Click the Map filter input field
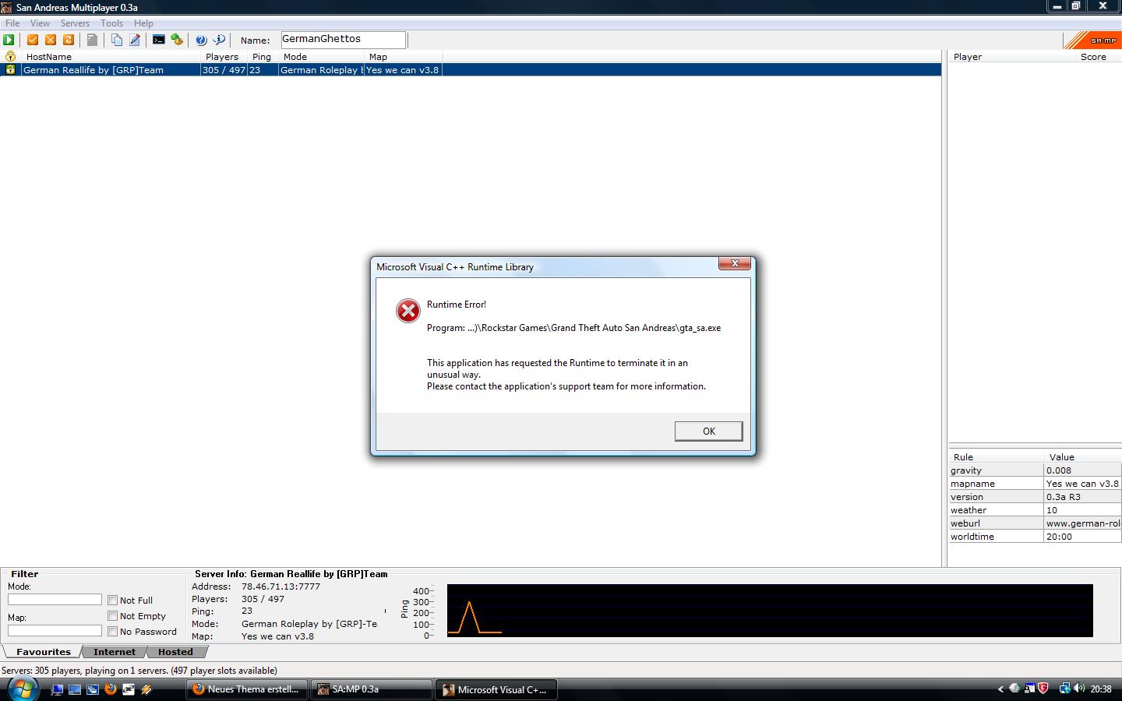Viewport: 1122px width, 701px height. (55, 631)
